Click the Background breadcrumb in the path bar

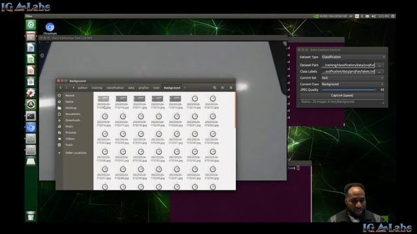click(172, 88)
